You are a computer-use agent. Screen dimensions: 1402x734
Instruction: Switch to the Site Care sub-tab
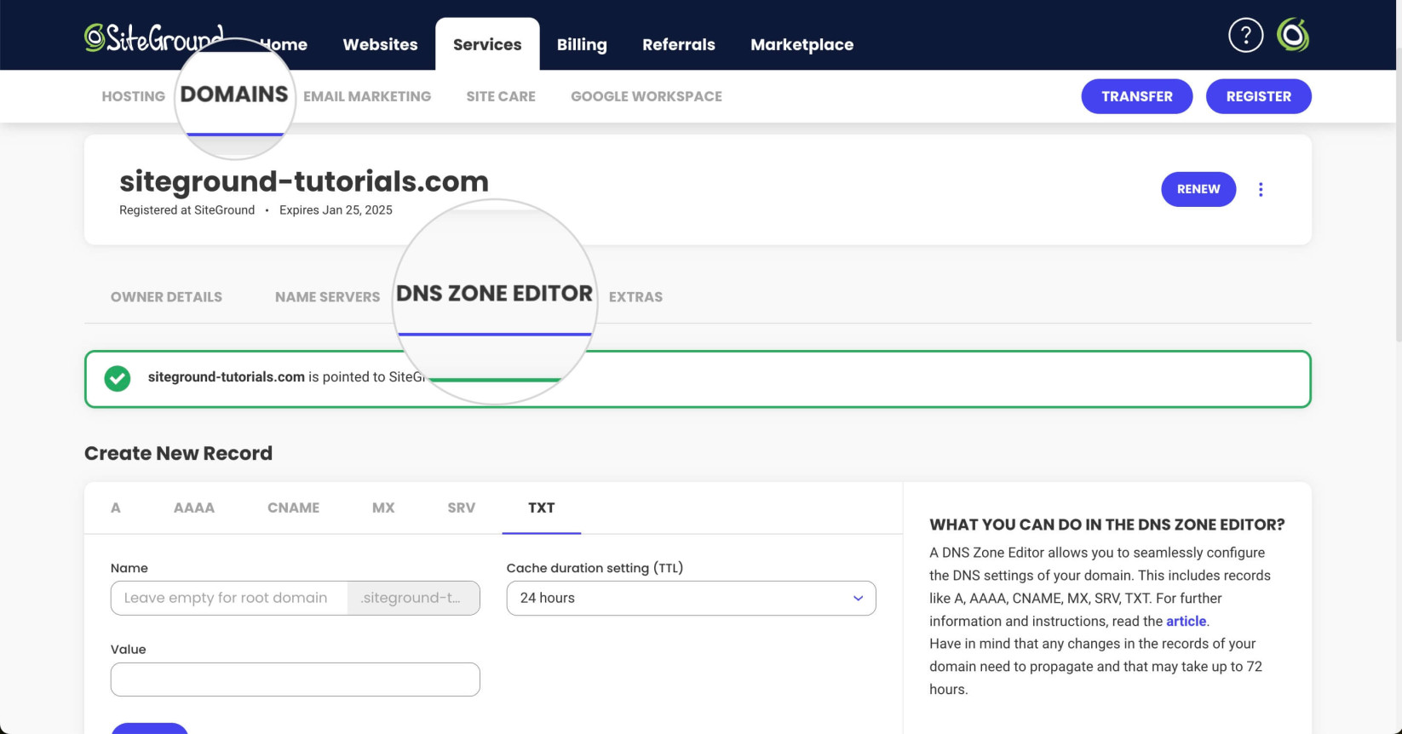click(x=501, y=96)
